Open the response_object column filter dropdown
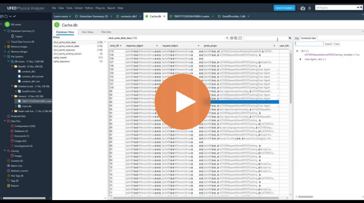 tap(157, 46)
